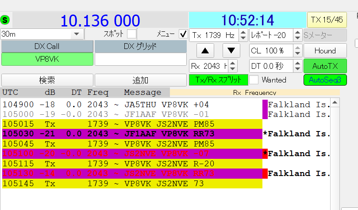Increase DT 0.0 秒 value
The width and height of the screenshot is (358, 210).
point(297,63)
